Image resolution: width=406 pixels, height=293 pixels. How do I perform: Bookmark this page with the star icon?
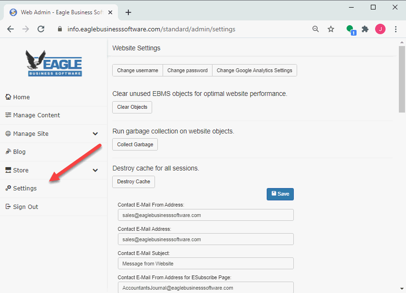[331, 29]
